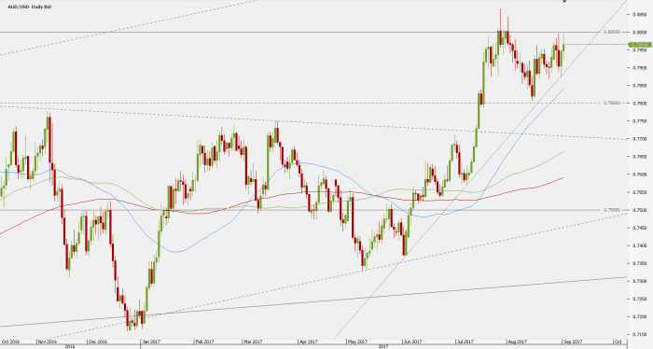Click the dark marker at top edge
Screen dimensions: 653x349
pyautogui.click(x=565, y=1)
